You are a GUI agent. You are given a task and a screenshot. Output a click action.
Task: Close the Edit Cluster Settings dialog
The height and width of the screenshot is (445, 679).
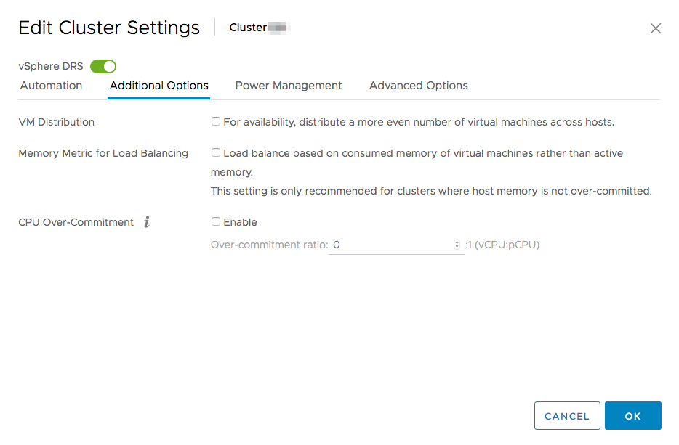655,28
